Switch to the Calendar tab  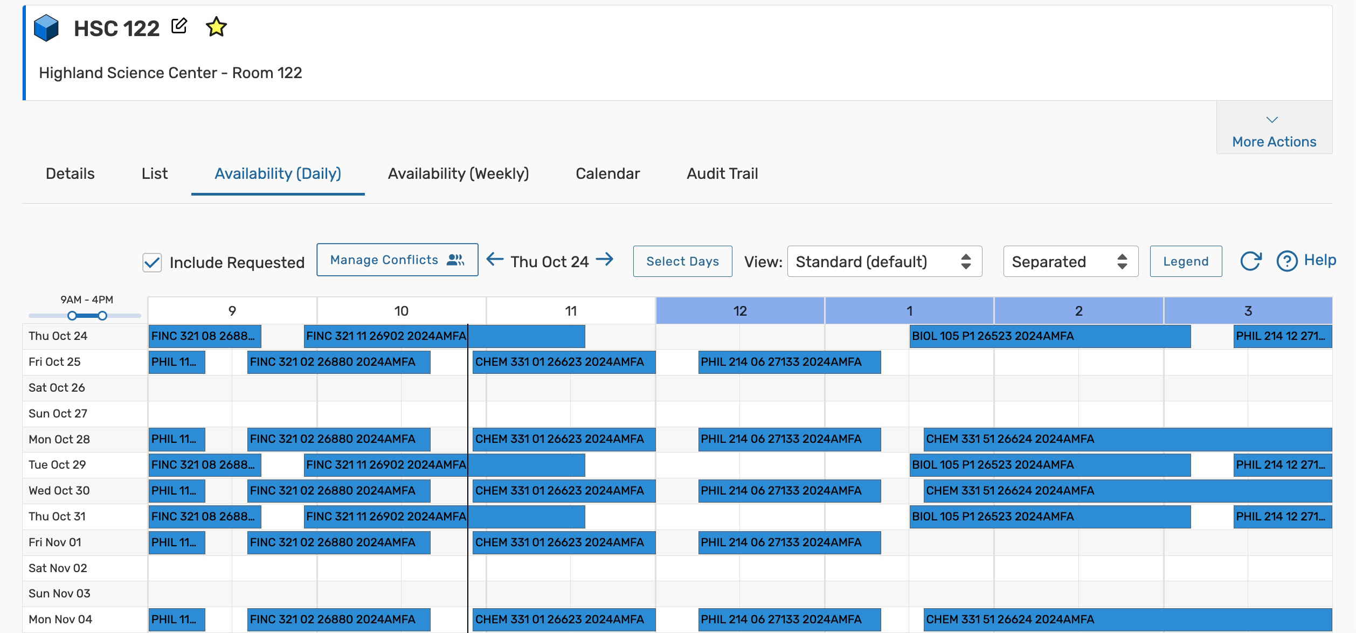(x=607, y=173)
